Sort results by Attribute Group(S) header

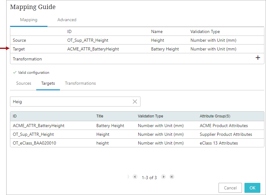[215, 116]
